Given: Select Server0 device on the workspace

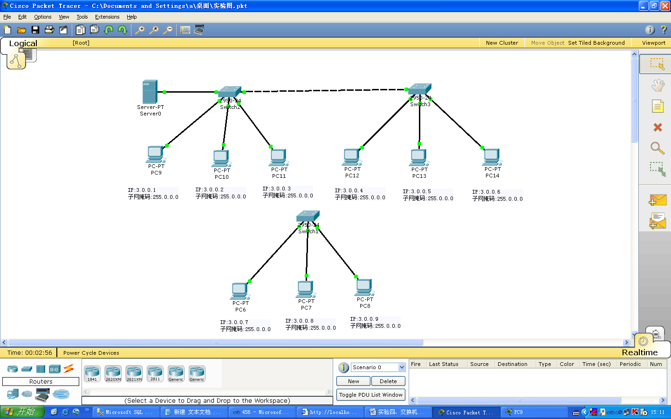Looking at the screenshot, I should click(150, 92).
